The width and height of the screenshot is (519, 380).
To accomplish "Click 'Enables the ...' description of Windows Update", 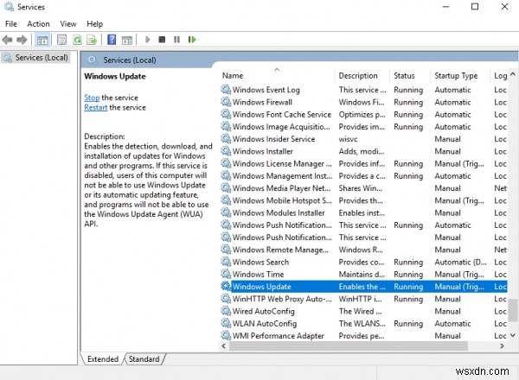I will (x=362, y=286).
